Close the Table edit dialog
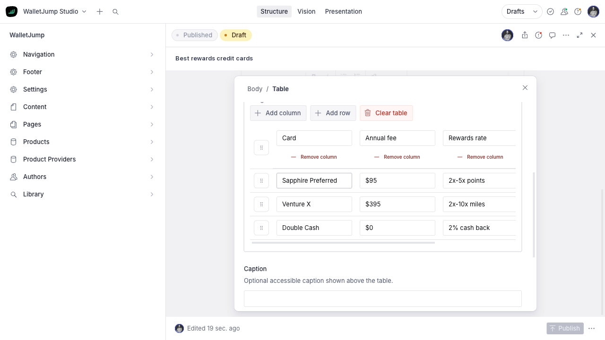The image size is (605, 340). tap(525, 88)
